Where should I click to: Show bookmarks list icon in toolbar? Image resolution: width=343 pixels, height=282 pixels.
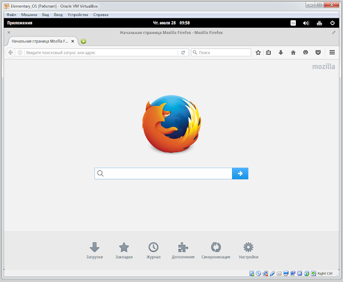[269, 53]
